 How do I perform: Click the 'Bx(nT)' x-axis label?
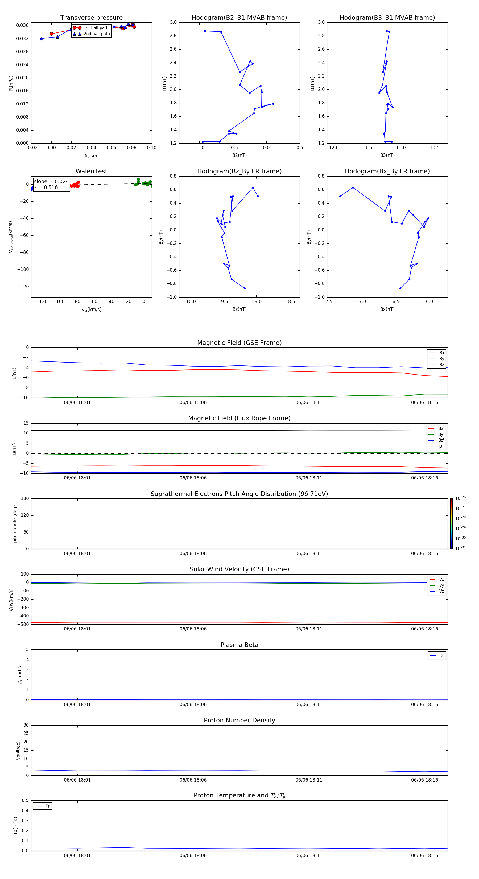[x=387, y=309]
